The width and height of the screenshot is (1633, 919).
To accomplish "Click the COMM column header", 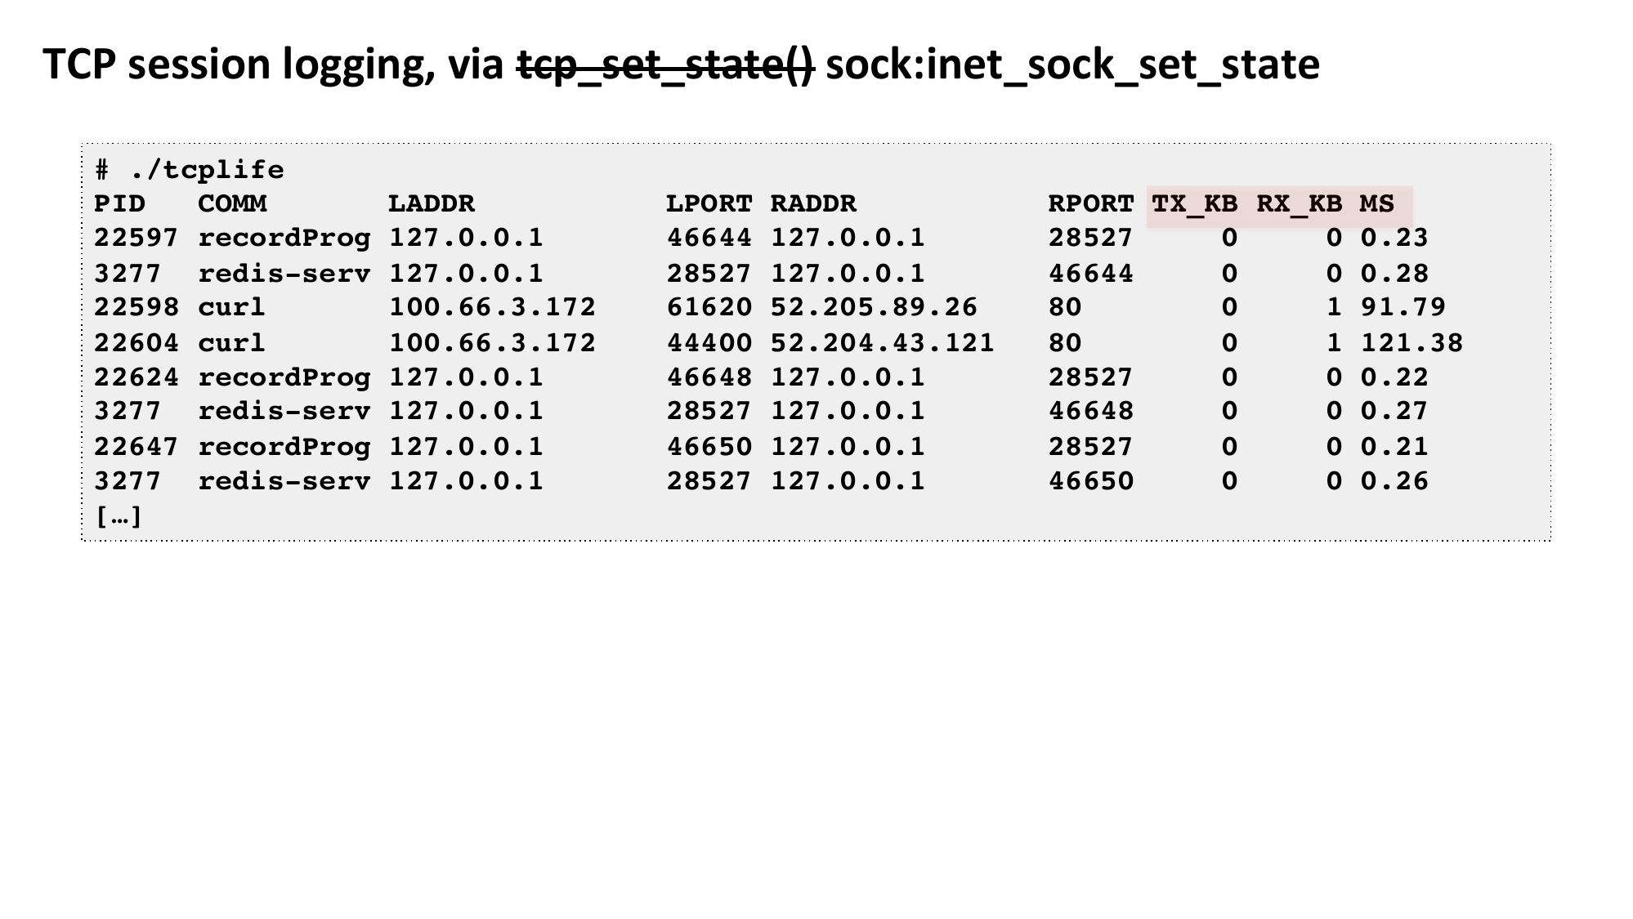I will point(232,203).
